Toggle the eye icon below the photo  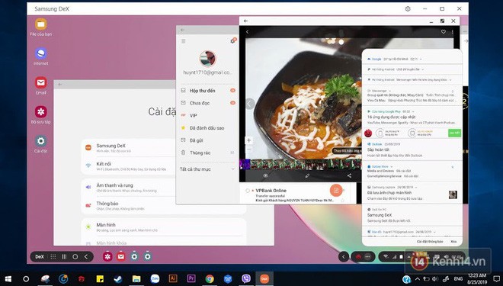pos(266,175)
